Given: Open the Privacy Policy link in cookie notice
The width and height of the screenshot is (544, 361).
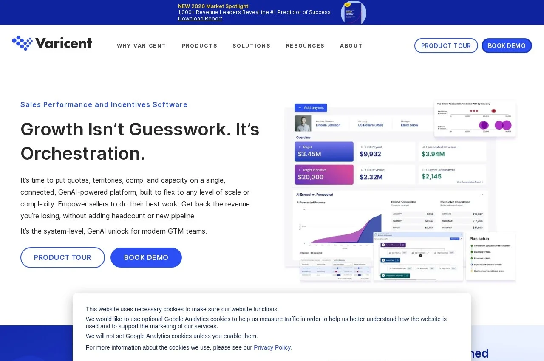Looking at the screenshot, I should tap(272, 347).
